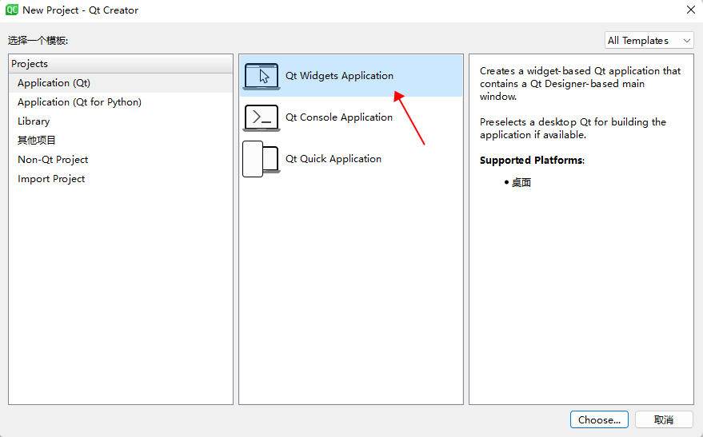
Task: Select the Library project category
Action: 121,121
